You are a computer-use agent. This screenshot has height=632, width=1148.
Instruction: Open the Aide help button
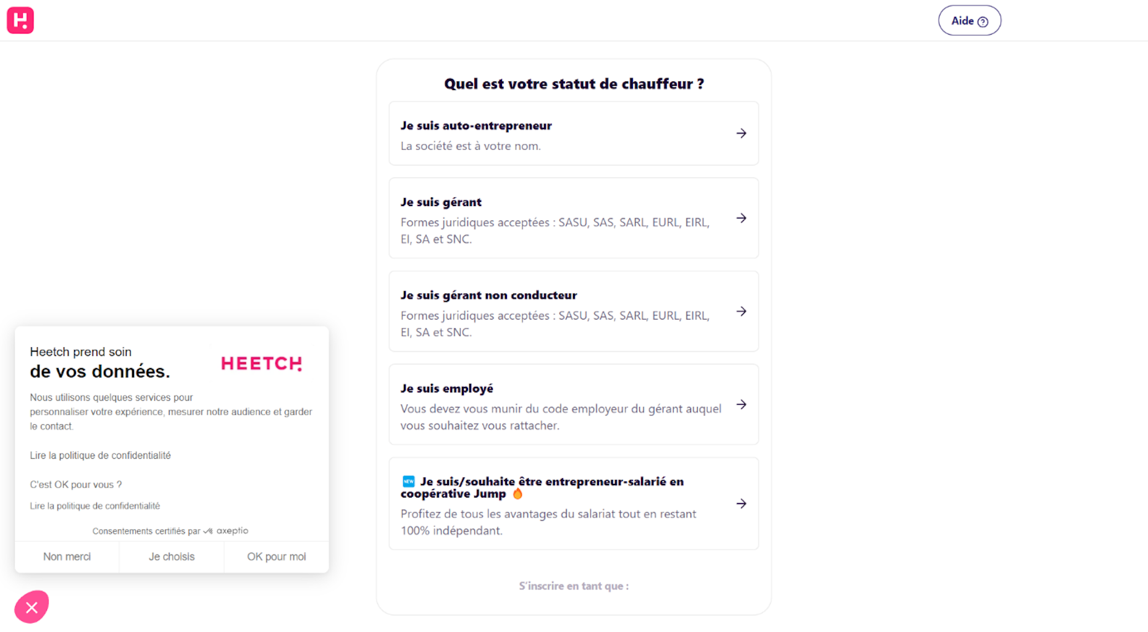(969, 21)
